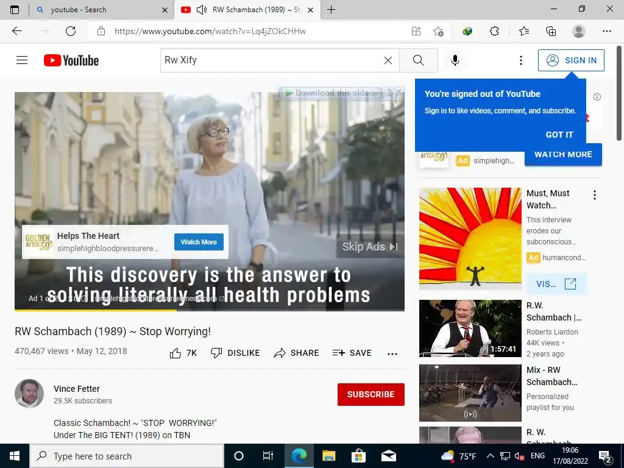Skip the ad with Skip Ads

pos(370,247)
